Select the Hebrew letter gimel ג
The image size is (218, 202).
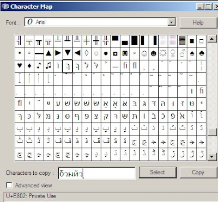pyautogui.click(x=144, y=103)
